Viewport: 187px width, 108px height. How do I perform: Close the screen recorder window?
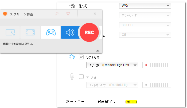click(95, 14)
